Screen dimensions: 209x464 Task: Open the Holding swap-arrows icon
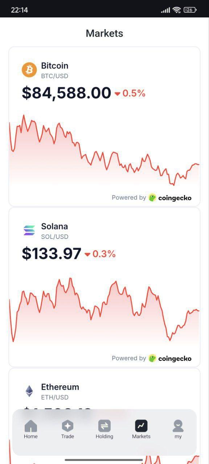click(x=104, y=426)
